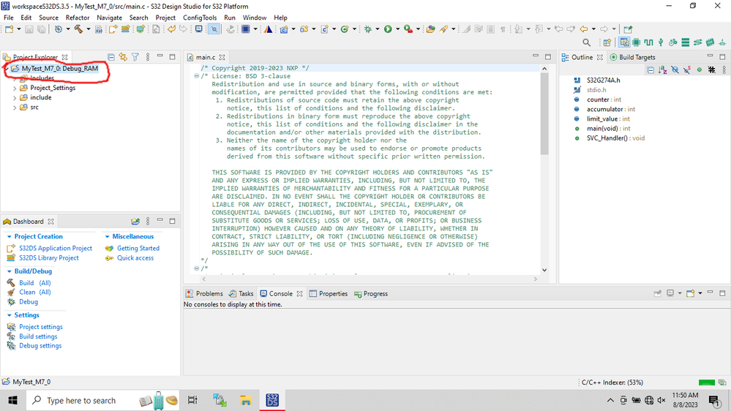The image size is (731, 411).
Task: Open the search magnifier icon
Action: click(x=586, y=42)
